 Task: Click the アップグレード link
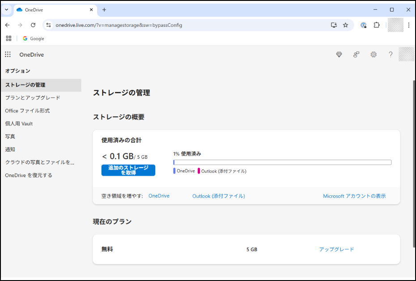[336, 249]
